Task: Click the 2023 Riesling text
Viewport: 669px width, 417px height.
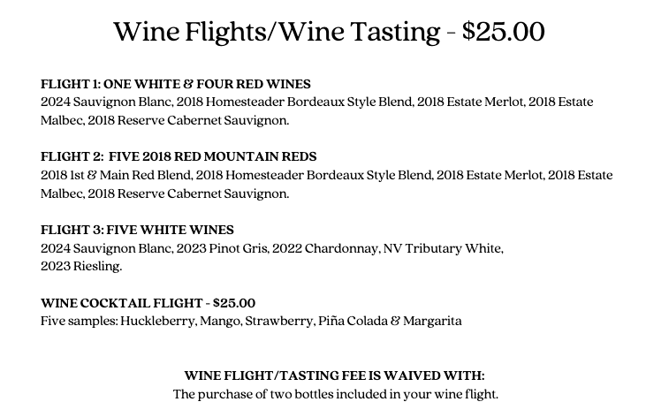Action: tap(81, 266)
